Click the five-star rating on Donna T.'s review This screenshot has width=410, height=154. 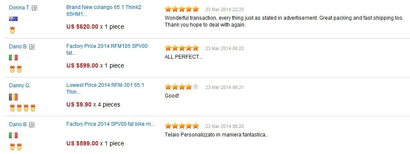click(182, 9)
